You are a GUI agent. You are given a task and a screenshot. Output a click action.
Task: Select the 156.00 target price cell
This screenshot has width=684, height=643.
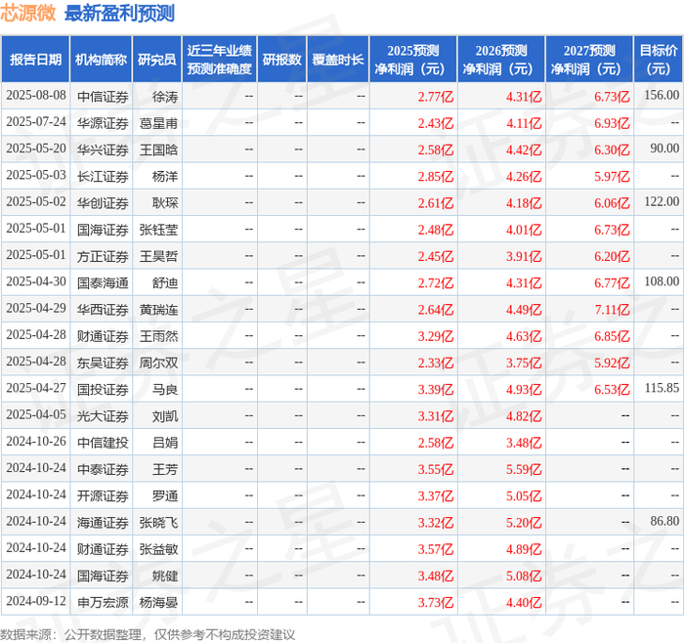point(662,95)
